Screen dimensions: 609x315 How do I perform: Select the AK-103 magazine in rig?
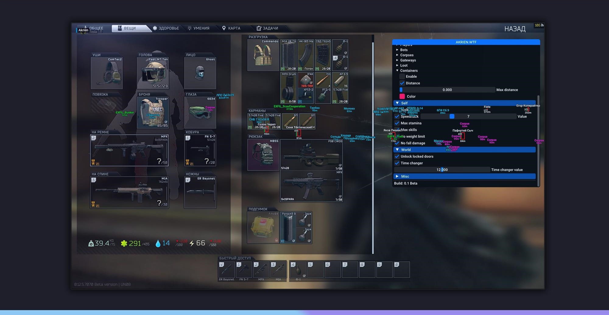306,55
